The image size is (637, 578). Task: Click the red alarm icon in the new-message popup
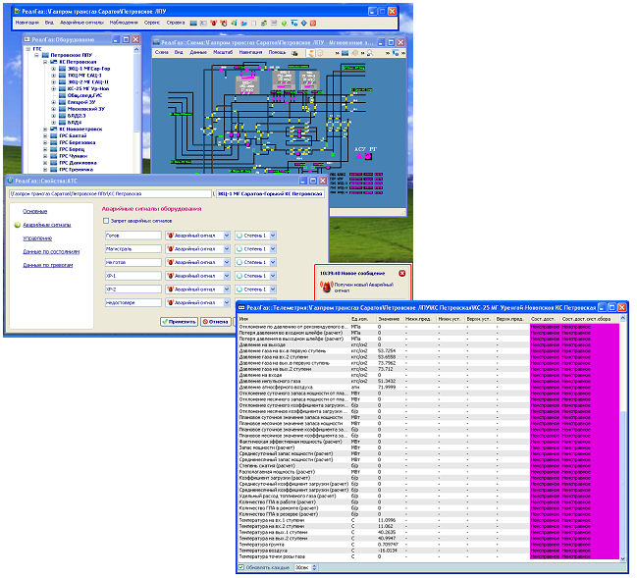pyautogui.click(x=327, y=287)
